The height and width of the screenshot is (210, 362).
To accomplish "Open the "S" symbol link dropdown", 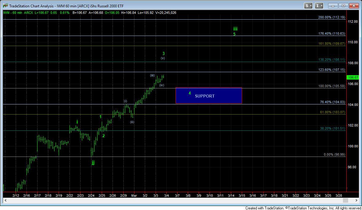I will 308,6.
